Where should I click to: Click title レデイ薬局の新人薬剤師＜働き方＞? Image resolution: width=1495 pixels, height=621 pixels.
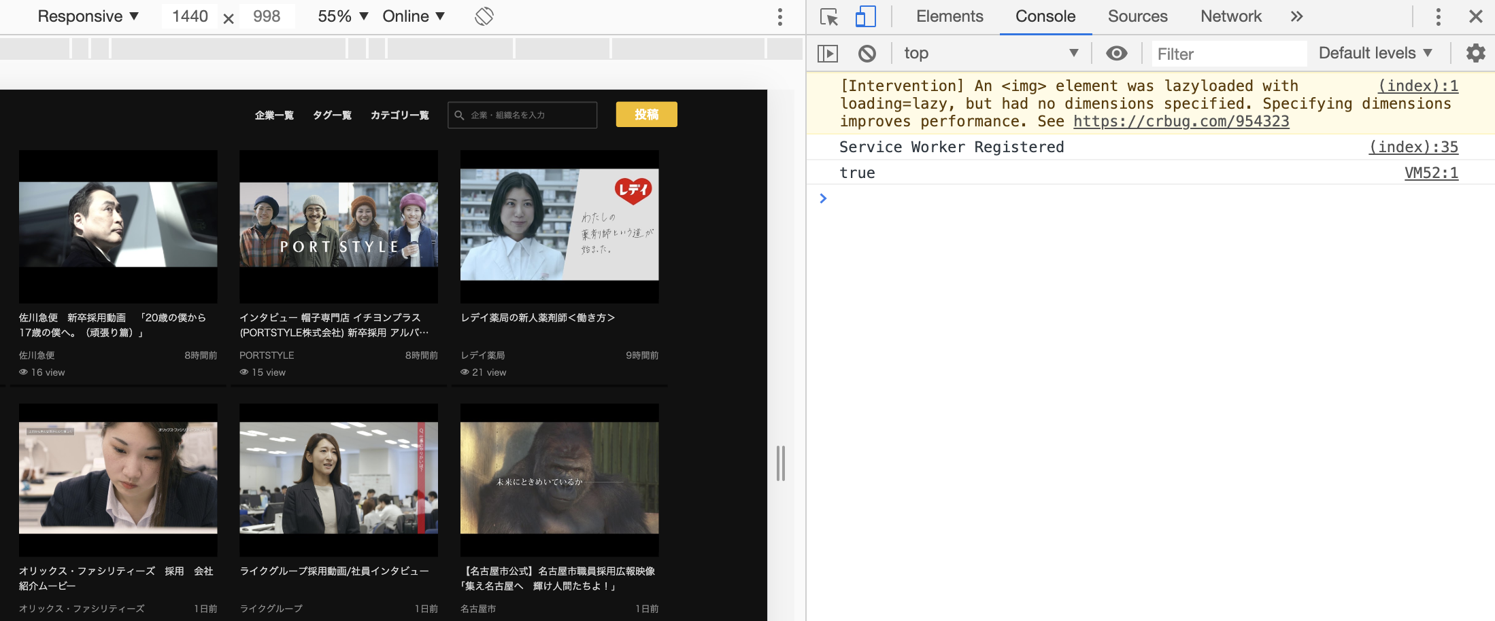[x=537, y=318]
